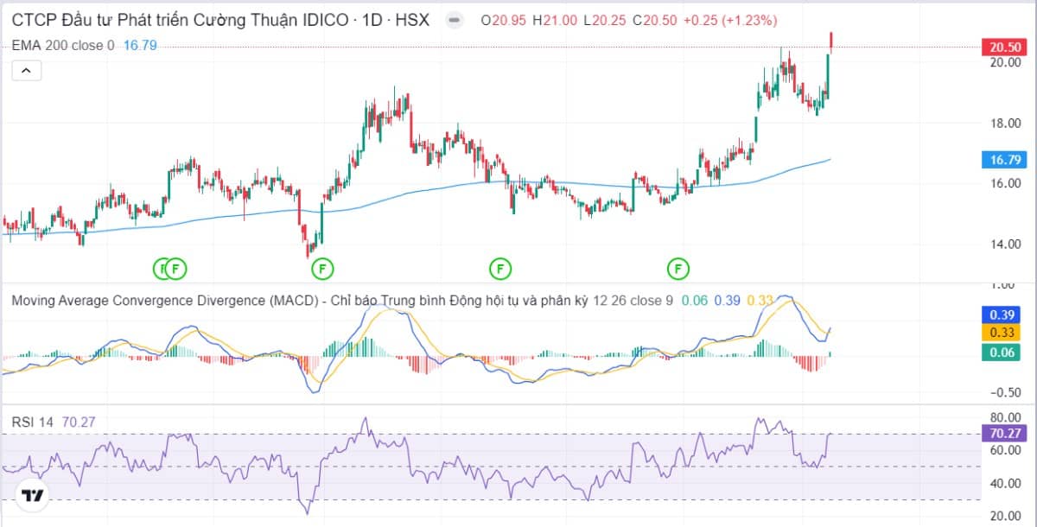Open the TradingView logo
The height and width of the screenshot is (527, 1037).
click(33, 496)
